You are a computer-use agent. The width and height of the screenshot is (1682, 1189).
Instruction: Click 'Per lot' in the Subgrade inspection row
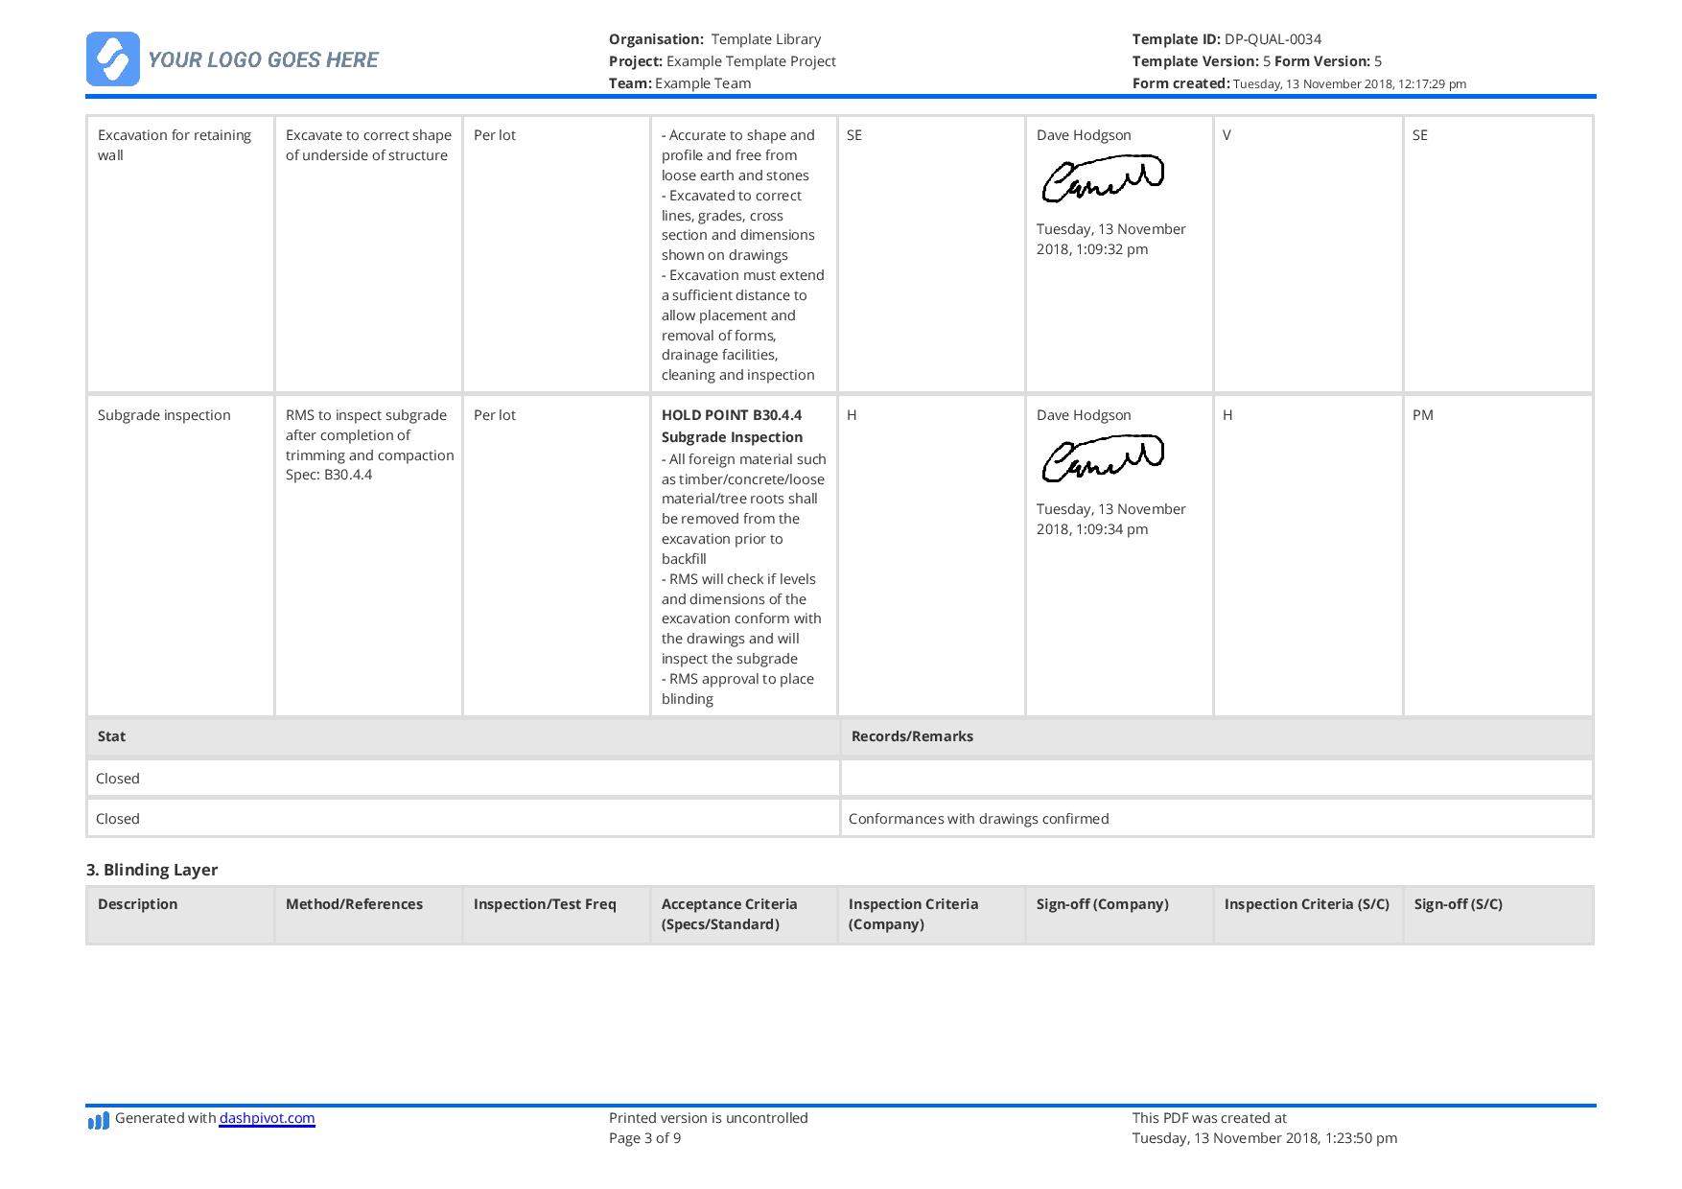495,415
